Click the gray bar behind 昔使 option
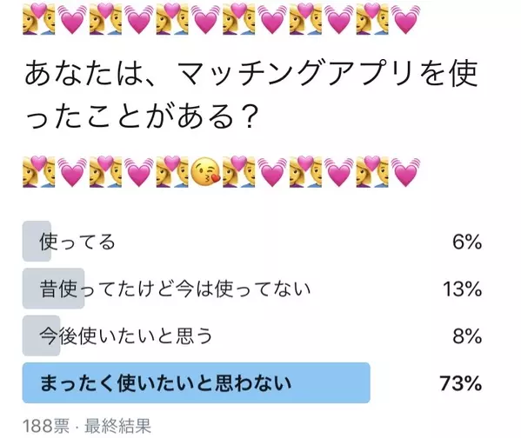 tap(53, 289)
